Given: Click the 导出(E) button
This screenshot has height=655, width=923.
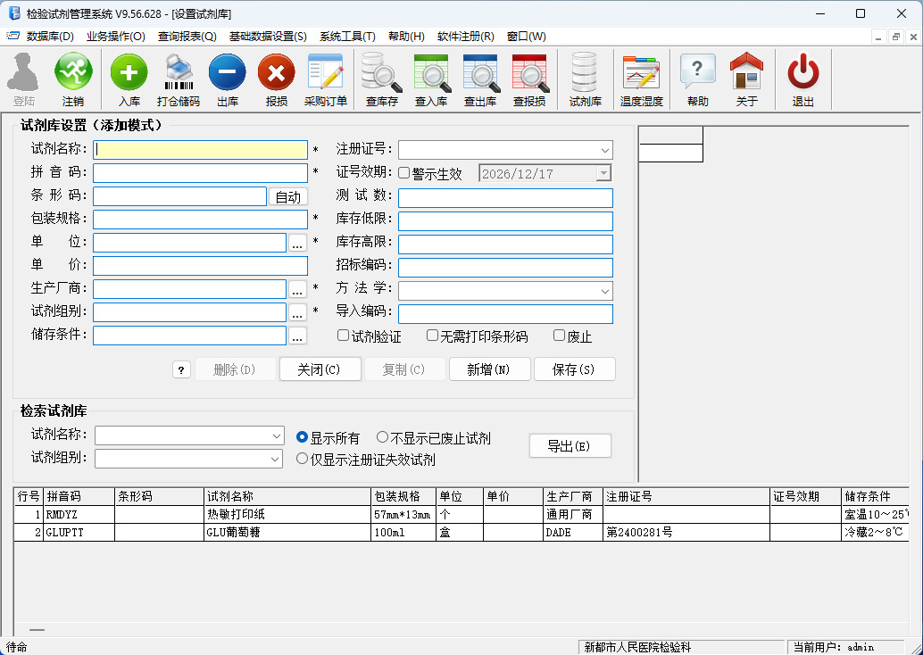Looking at the screenshot, I should (x=570, y=446).
